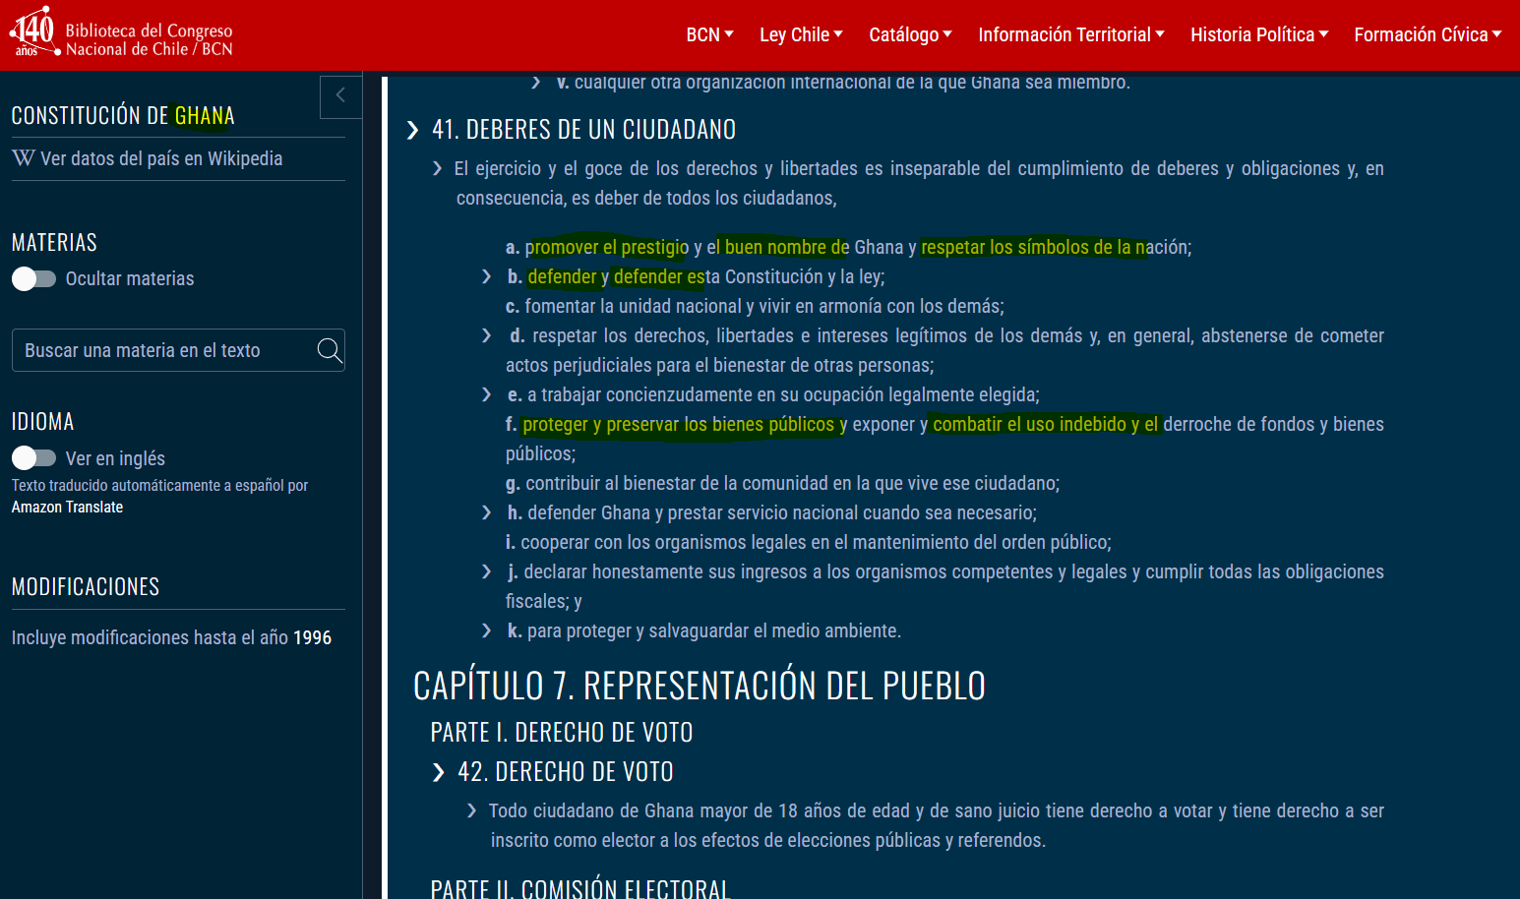1520x899 pixels.
Task: Open Información Territorial menu
Action: point(1071,34)
